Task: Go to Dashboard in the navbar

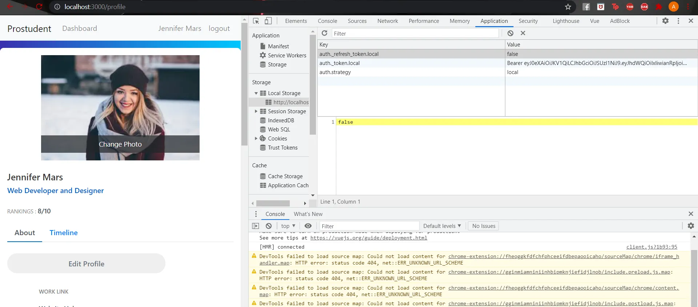Action: click(80, 28)
